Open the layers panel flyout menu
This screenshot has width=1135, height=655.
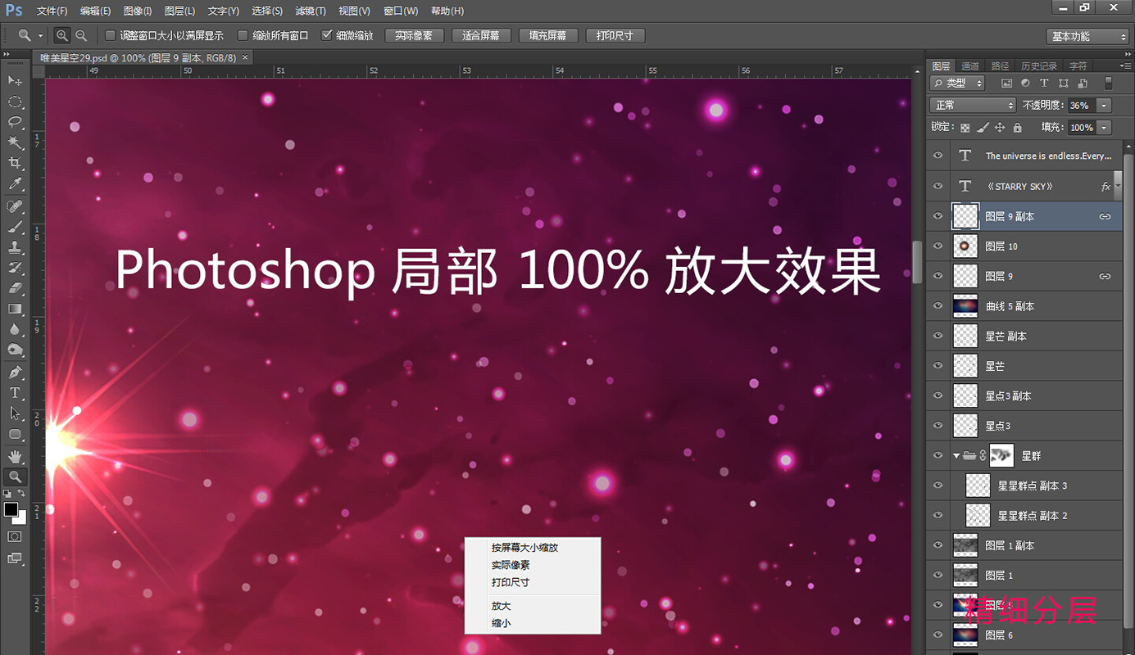pos(1127,65)
